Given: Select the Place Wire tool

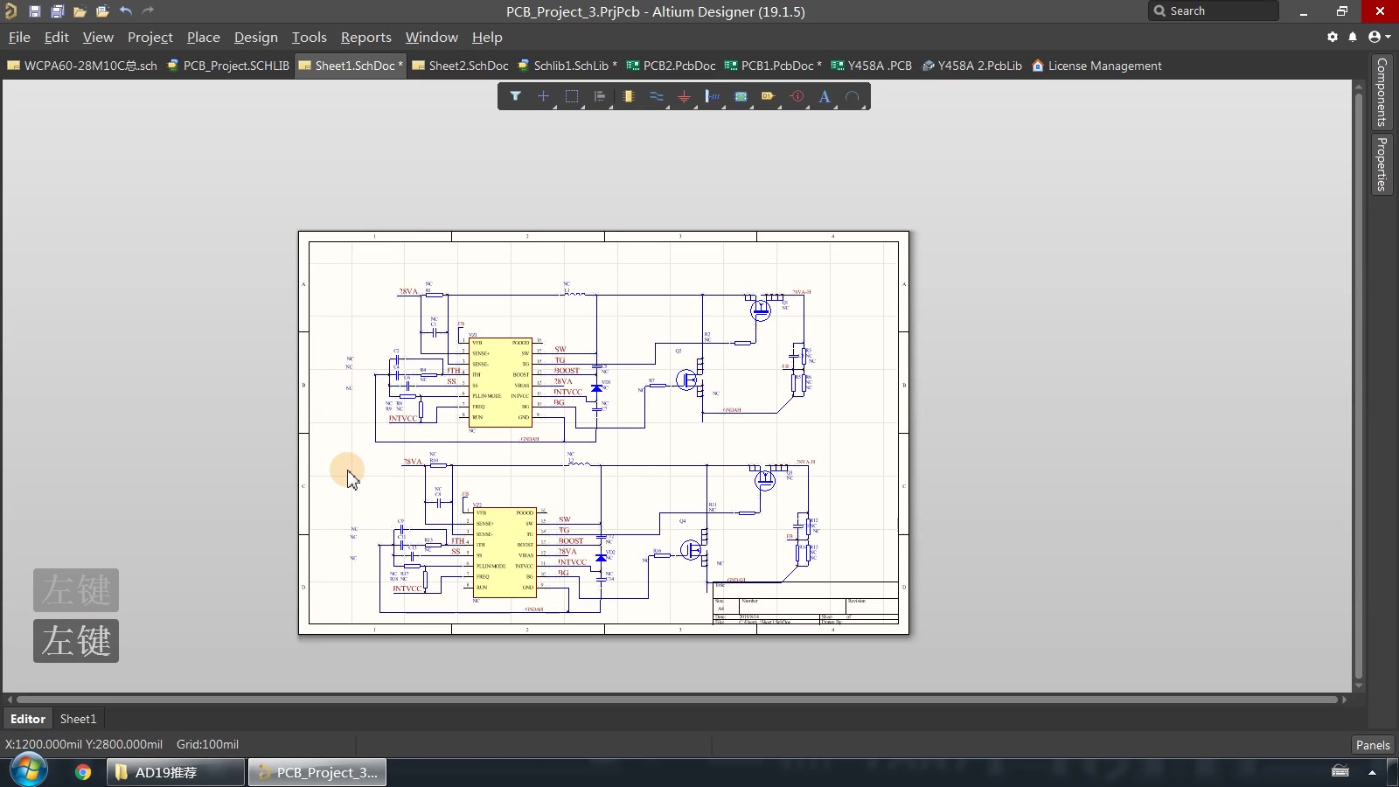Looking at the screenshot, I should point(656,96).
